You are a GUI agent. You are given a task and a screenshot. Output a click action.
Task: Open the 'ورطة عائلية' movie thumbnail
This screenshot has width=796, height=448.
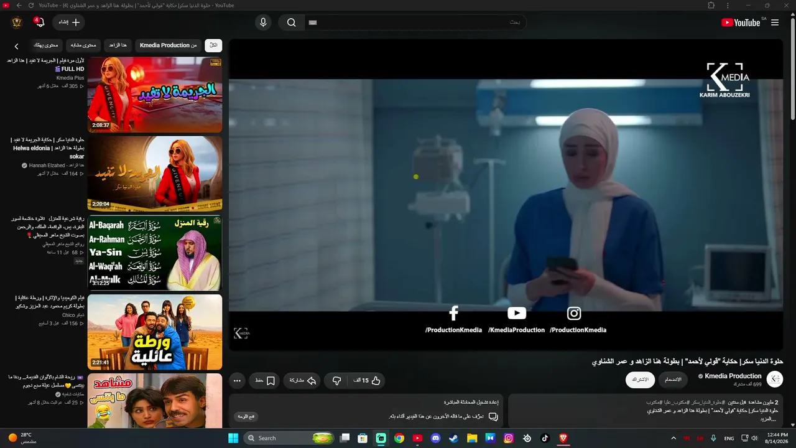coord(155,332)
